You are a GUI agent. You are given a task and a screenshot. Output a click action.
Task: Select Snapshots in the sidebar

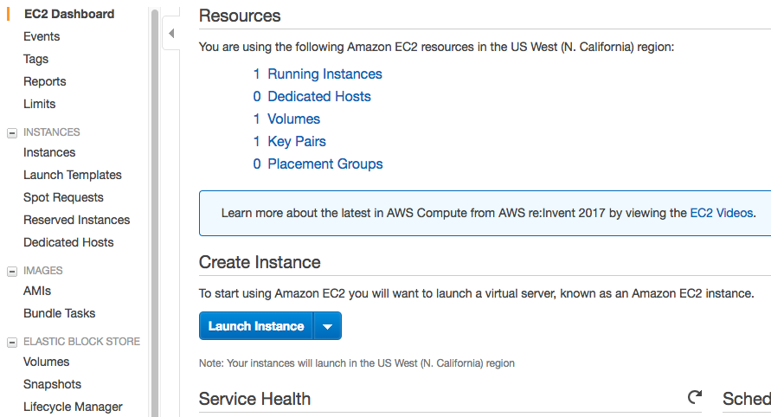tap(52, 384)
